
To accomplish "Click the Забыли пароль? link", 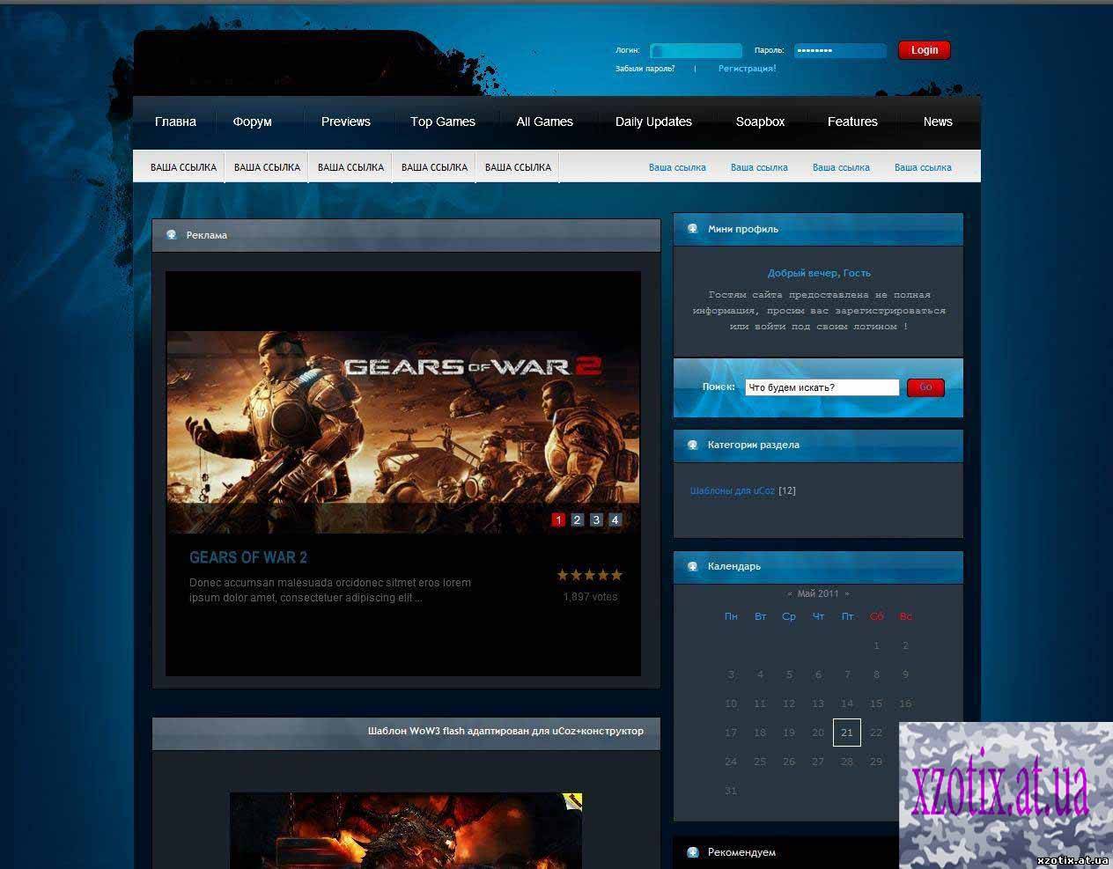I will click(645, 69).
